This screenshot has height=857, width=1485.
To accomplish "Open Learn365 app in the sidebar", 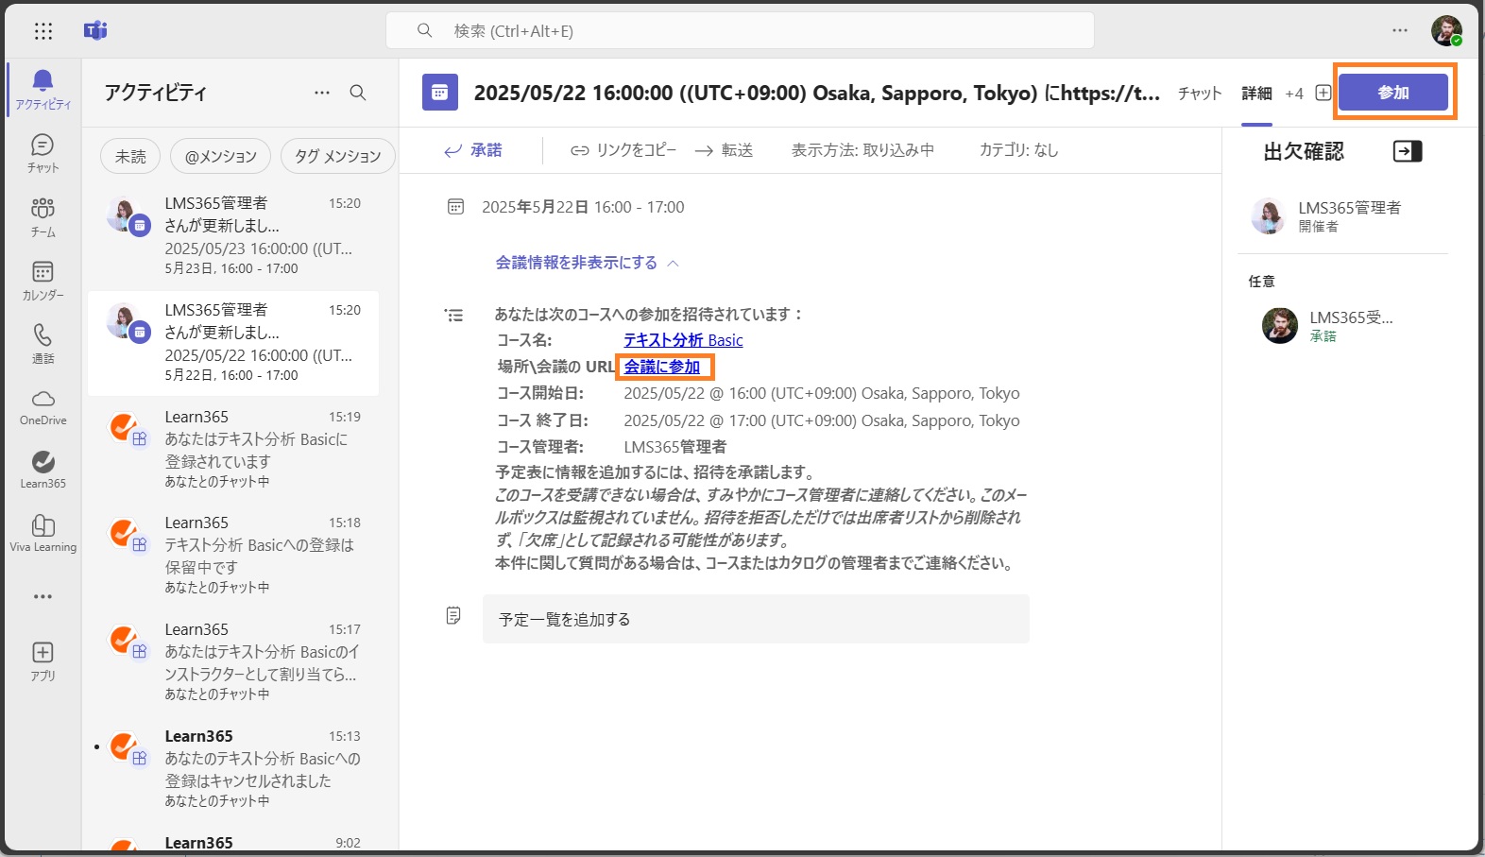I will [x=43, y=470].
